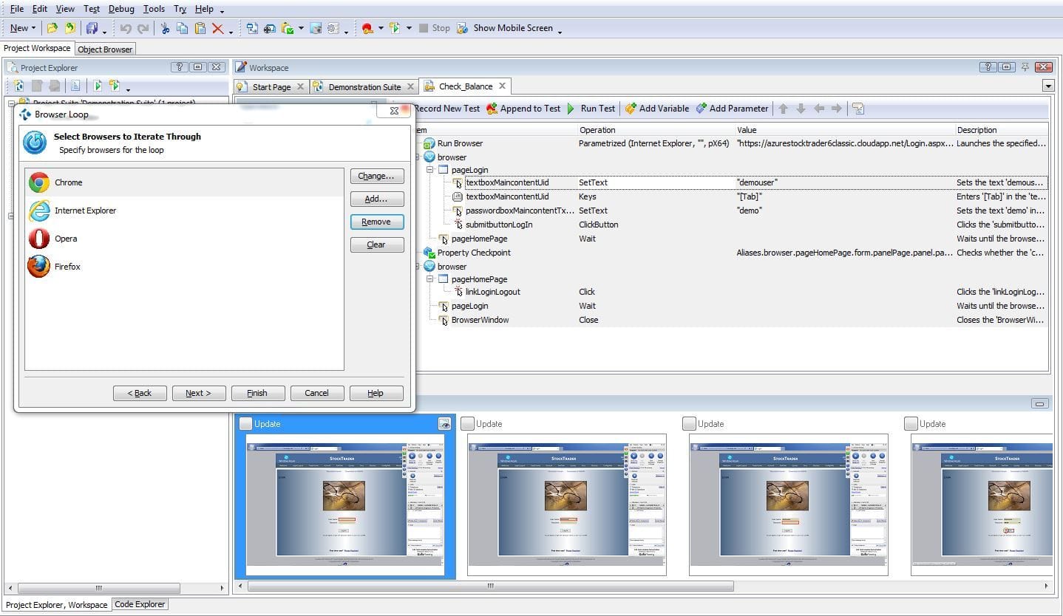This screenshot has height=616, width=1063.
Task: Click the red X Delete icon
Action: point(217,28)
